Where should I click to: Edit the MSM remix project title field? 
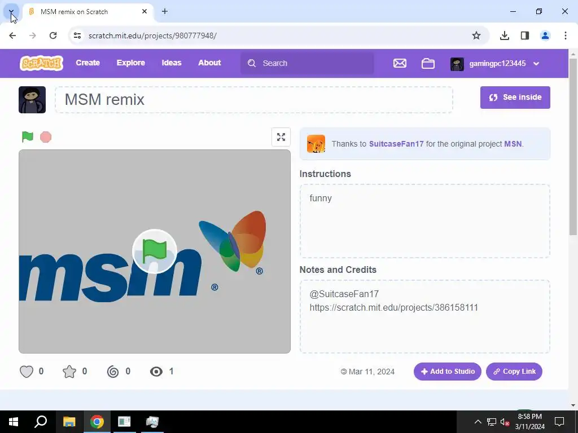point(254,100)
